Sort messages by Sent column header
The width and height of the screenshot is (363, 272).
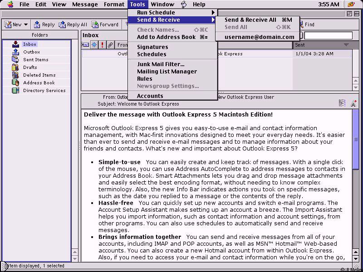322,45
